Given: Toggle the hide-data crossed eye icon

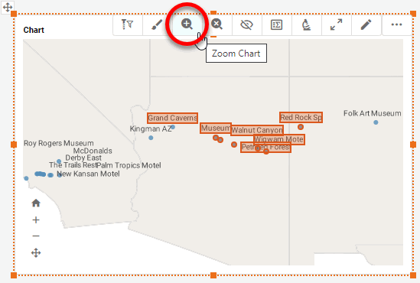Looking at the screenshot, I should 246,24.
